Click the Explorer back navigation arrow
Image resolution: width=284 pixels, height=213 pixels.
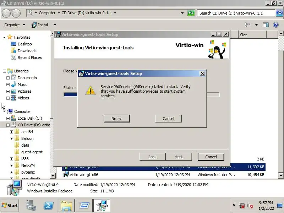click(6, 13)
